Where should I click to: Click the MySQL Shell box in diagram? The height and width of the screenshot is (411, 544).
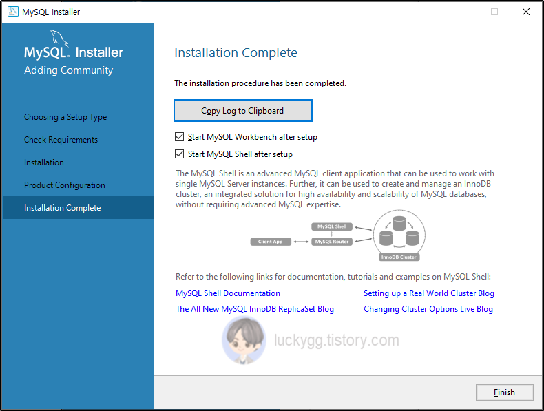[332, 226]
